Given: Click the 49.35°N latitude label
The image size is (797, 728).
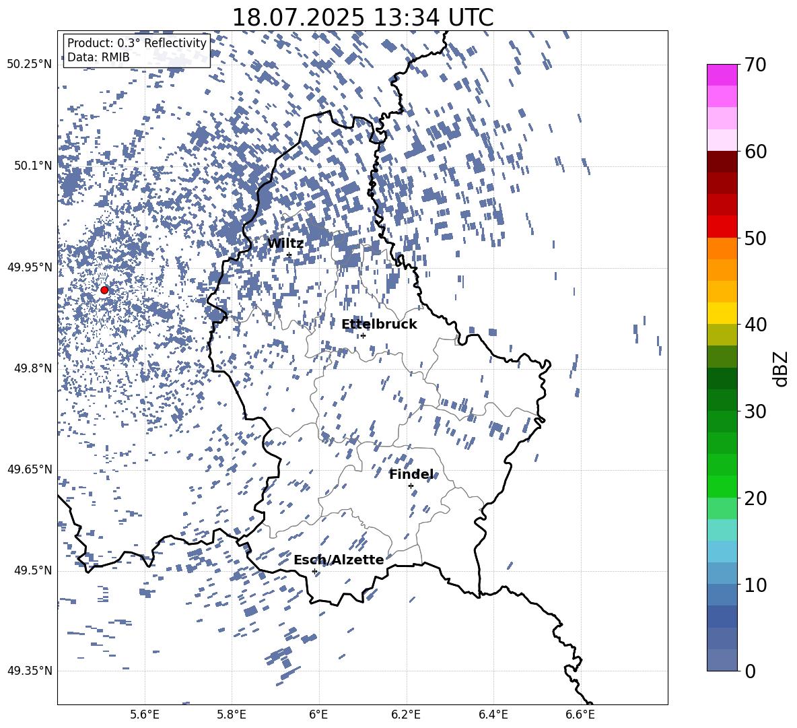Looking at the screenshot, I should pyautogui.click(x=30, y=671).
